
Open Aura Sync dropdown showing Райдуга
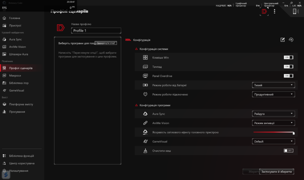(x=273, y=114)
